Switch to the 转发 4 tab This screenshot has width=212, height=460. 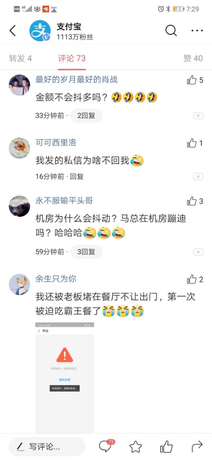(x=21, y=58)
